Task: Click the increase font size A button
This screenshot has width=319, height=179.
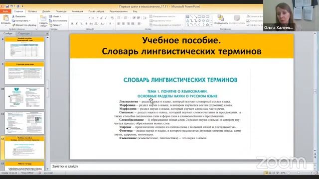Action: [101, 18]
